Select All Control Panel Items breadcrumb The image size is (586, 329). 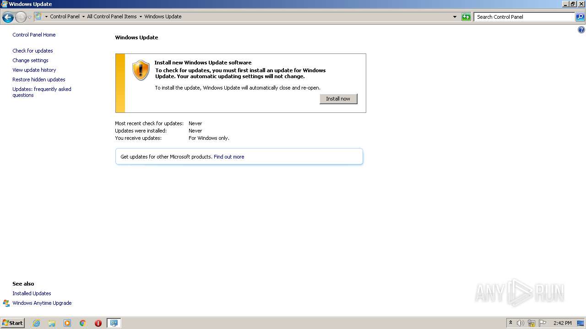coord(112,16)
